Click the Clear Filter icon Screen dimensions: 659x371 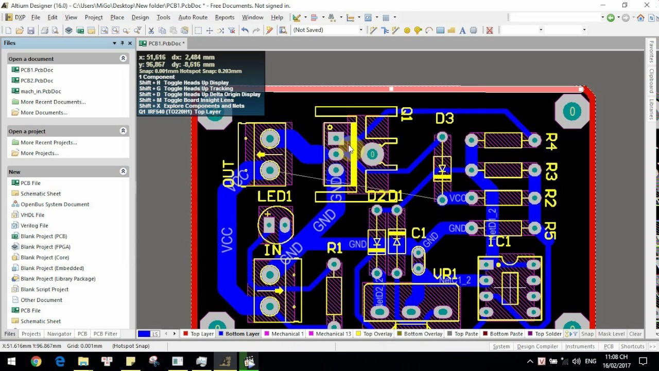coord(232,30)
